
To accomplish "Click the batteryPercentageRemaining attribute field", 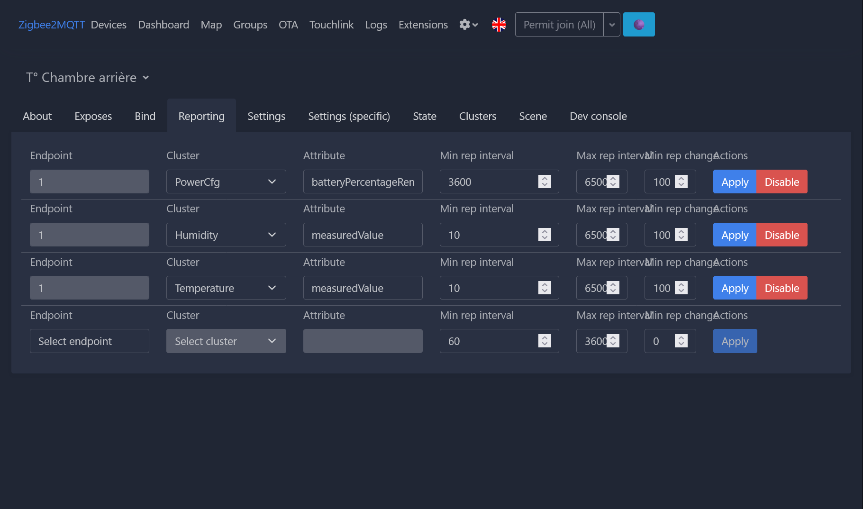I will 363,182.
